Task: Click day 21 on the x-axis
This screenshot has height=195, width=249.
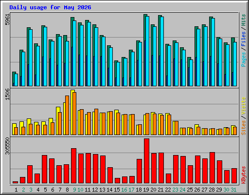Action: (160, 190)
